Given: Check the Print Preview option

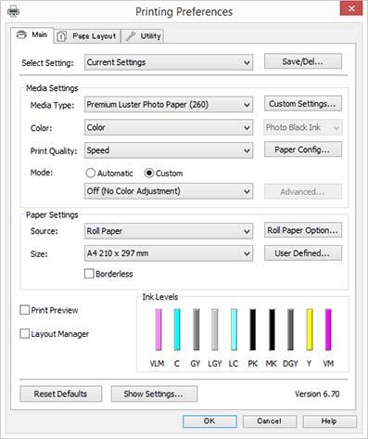Looking at the screenshot, I should click(x=24, y=310).
